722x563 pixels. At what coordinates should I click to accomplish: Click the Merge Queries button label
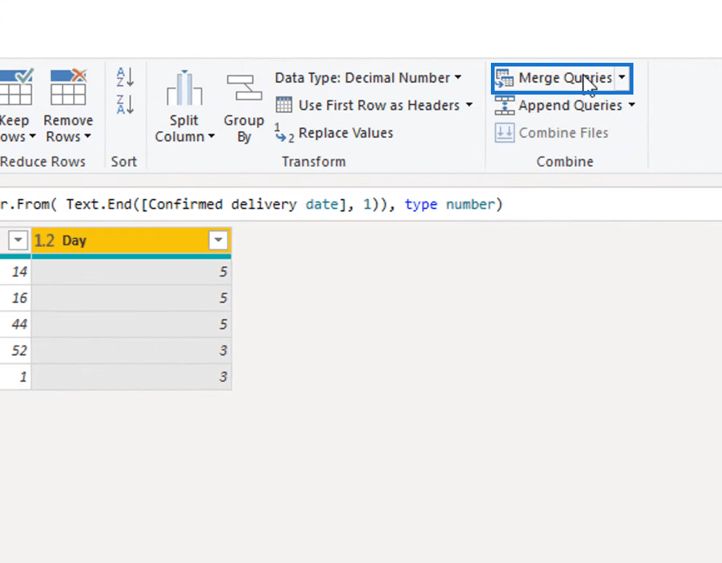pos(565,78)
